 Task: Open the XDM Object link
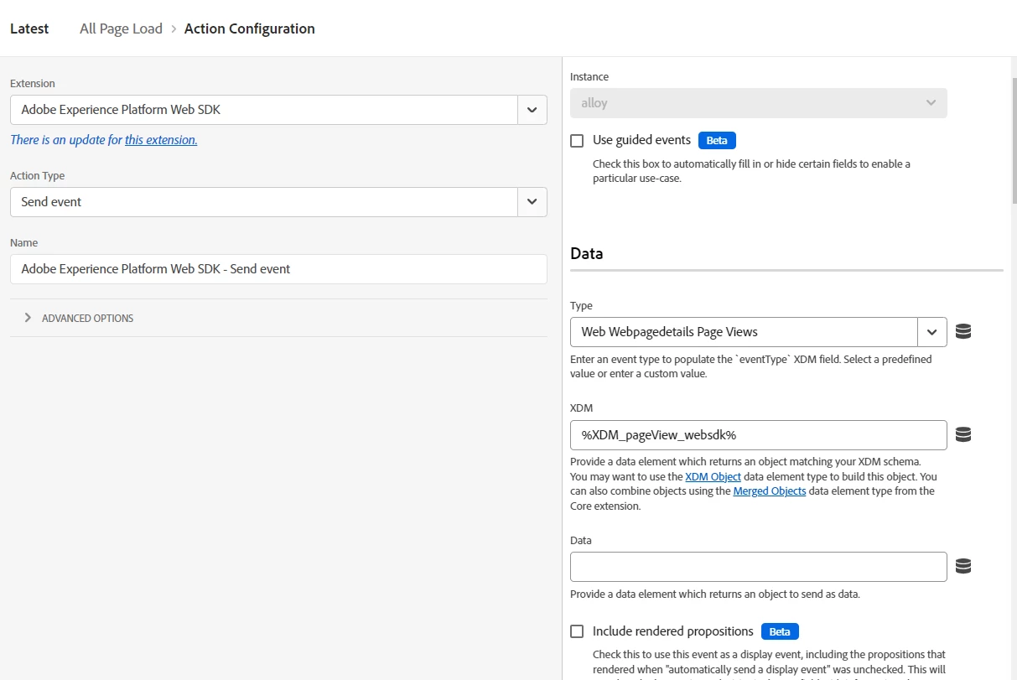pyautogui.click(x=713, y=476)
